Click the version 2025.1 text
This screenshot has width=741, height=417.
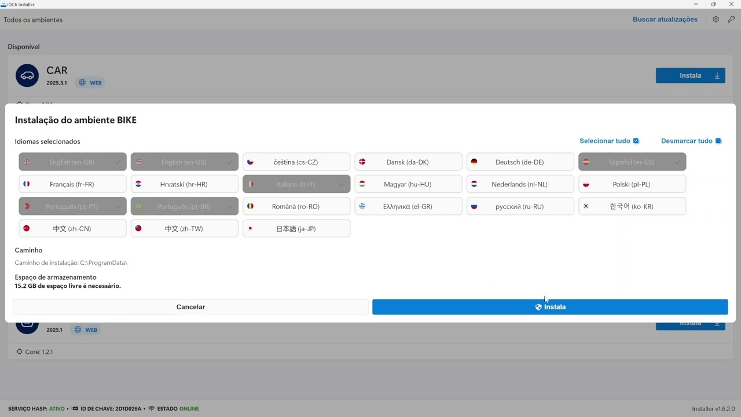tap(54, 330)
